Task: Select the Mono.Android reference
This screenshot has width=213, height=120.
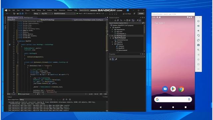Action: [123, 50]
